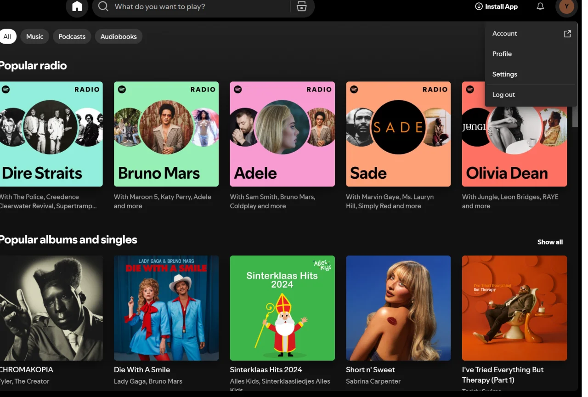
Task: Click the CHROMAKOPIA album title
Action: pos(27,369)
